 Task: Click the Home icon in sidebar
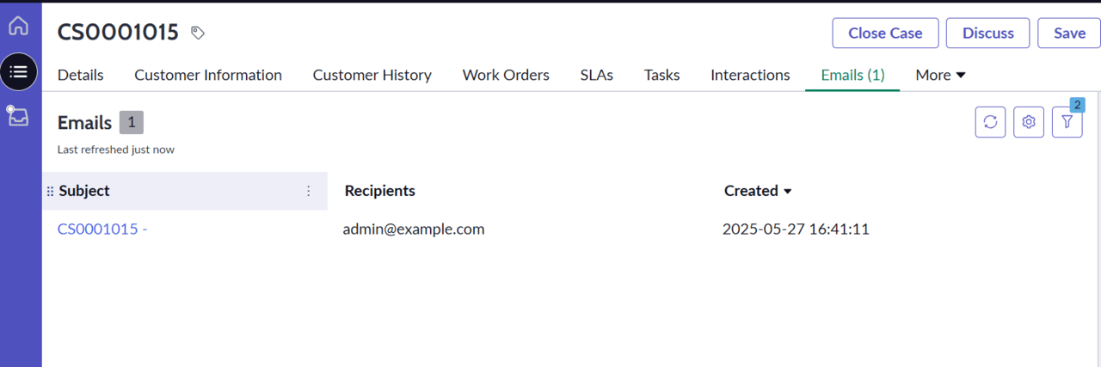tap(18, 26)
